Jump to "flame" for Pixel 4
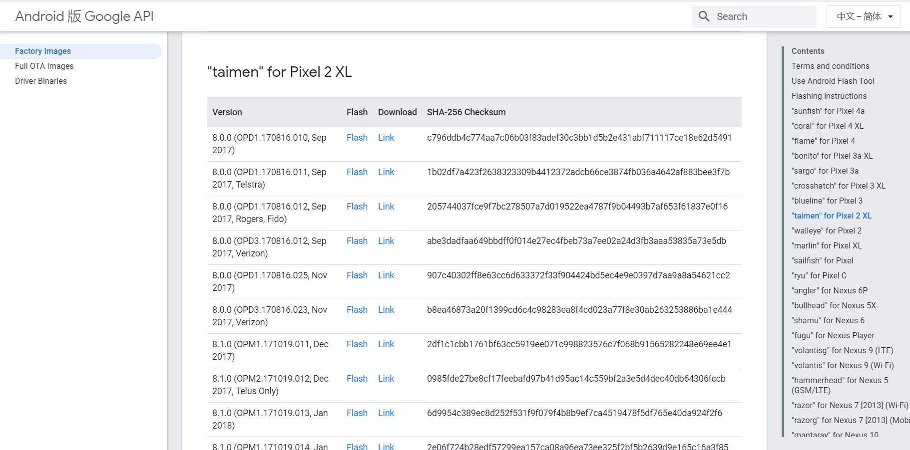Screen dimensions: 910x450 (x=824, y=141)
